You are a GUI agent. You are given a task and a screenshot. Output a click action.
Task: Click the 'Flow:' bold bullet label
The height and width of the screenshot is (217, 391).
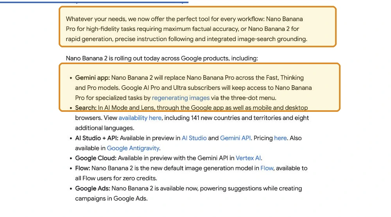(82, 168)
